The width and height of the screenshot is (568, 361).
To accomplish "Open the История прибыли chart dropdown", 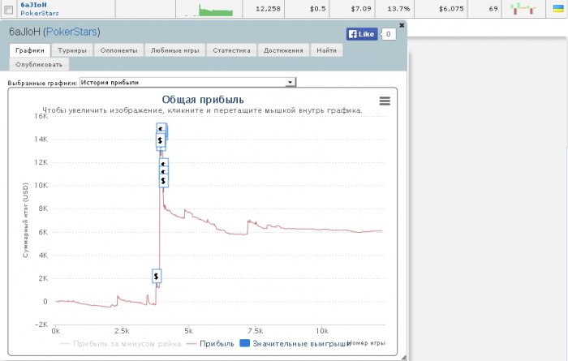I will pyautogui.click(x=187, y=82).
